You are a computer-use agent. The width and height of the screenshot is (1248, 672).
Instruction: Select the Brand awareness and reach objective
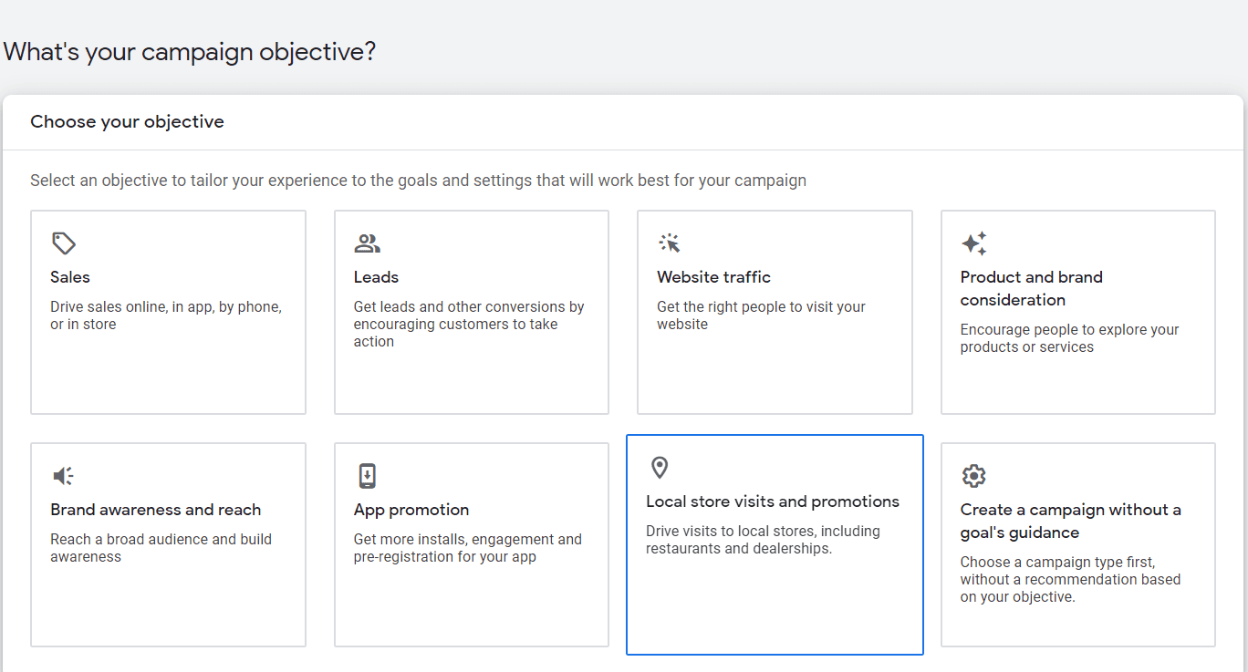pos(168,544)
